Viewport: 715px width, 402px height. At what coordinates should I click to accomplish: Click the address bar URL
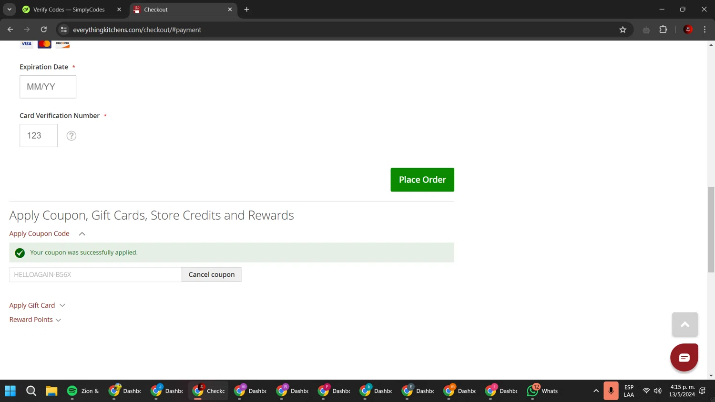tap(137, 30)
